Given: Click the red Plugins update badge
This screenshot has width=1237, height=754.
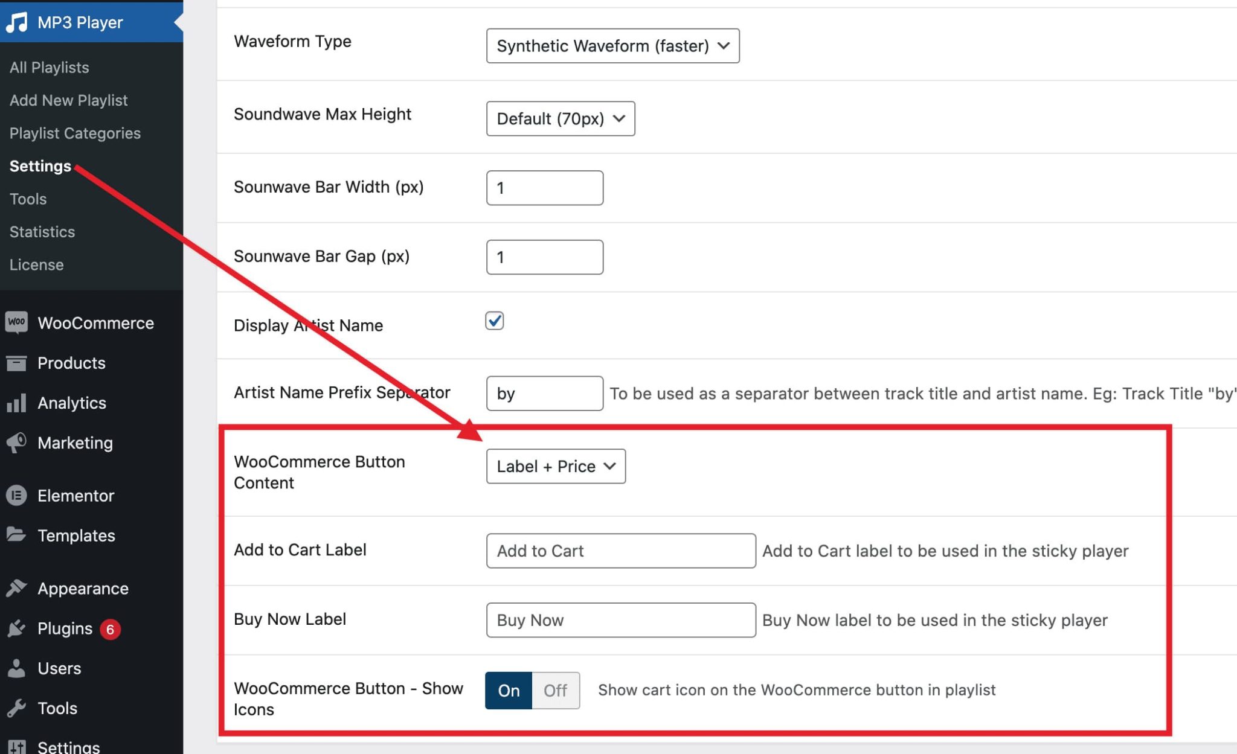Looking at the screenshot, I should coord(110,629).
